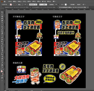
Task: Open the 视图(V) menu
Action: [39, 2]
